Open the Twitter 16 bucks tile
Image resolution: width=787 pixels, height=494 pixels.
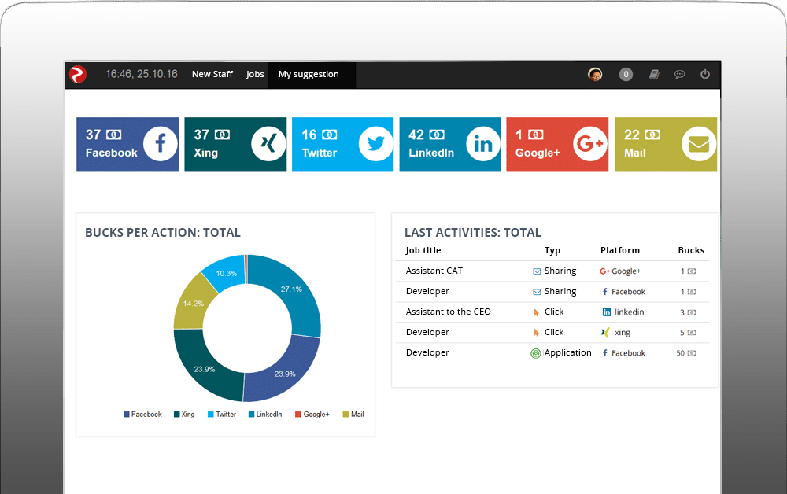343,145
